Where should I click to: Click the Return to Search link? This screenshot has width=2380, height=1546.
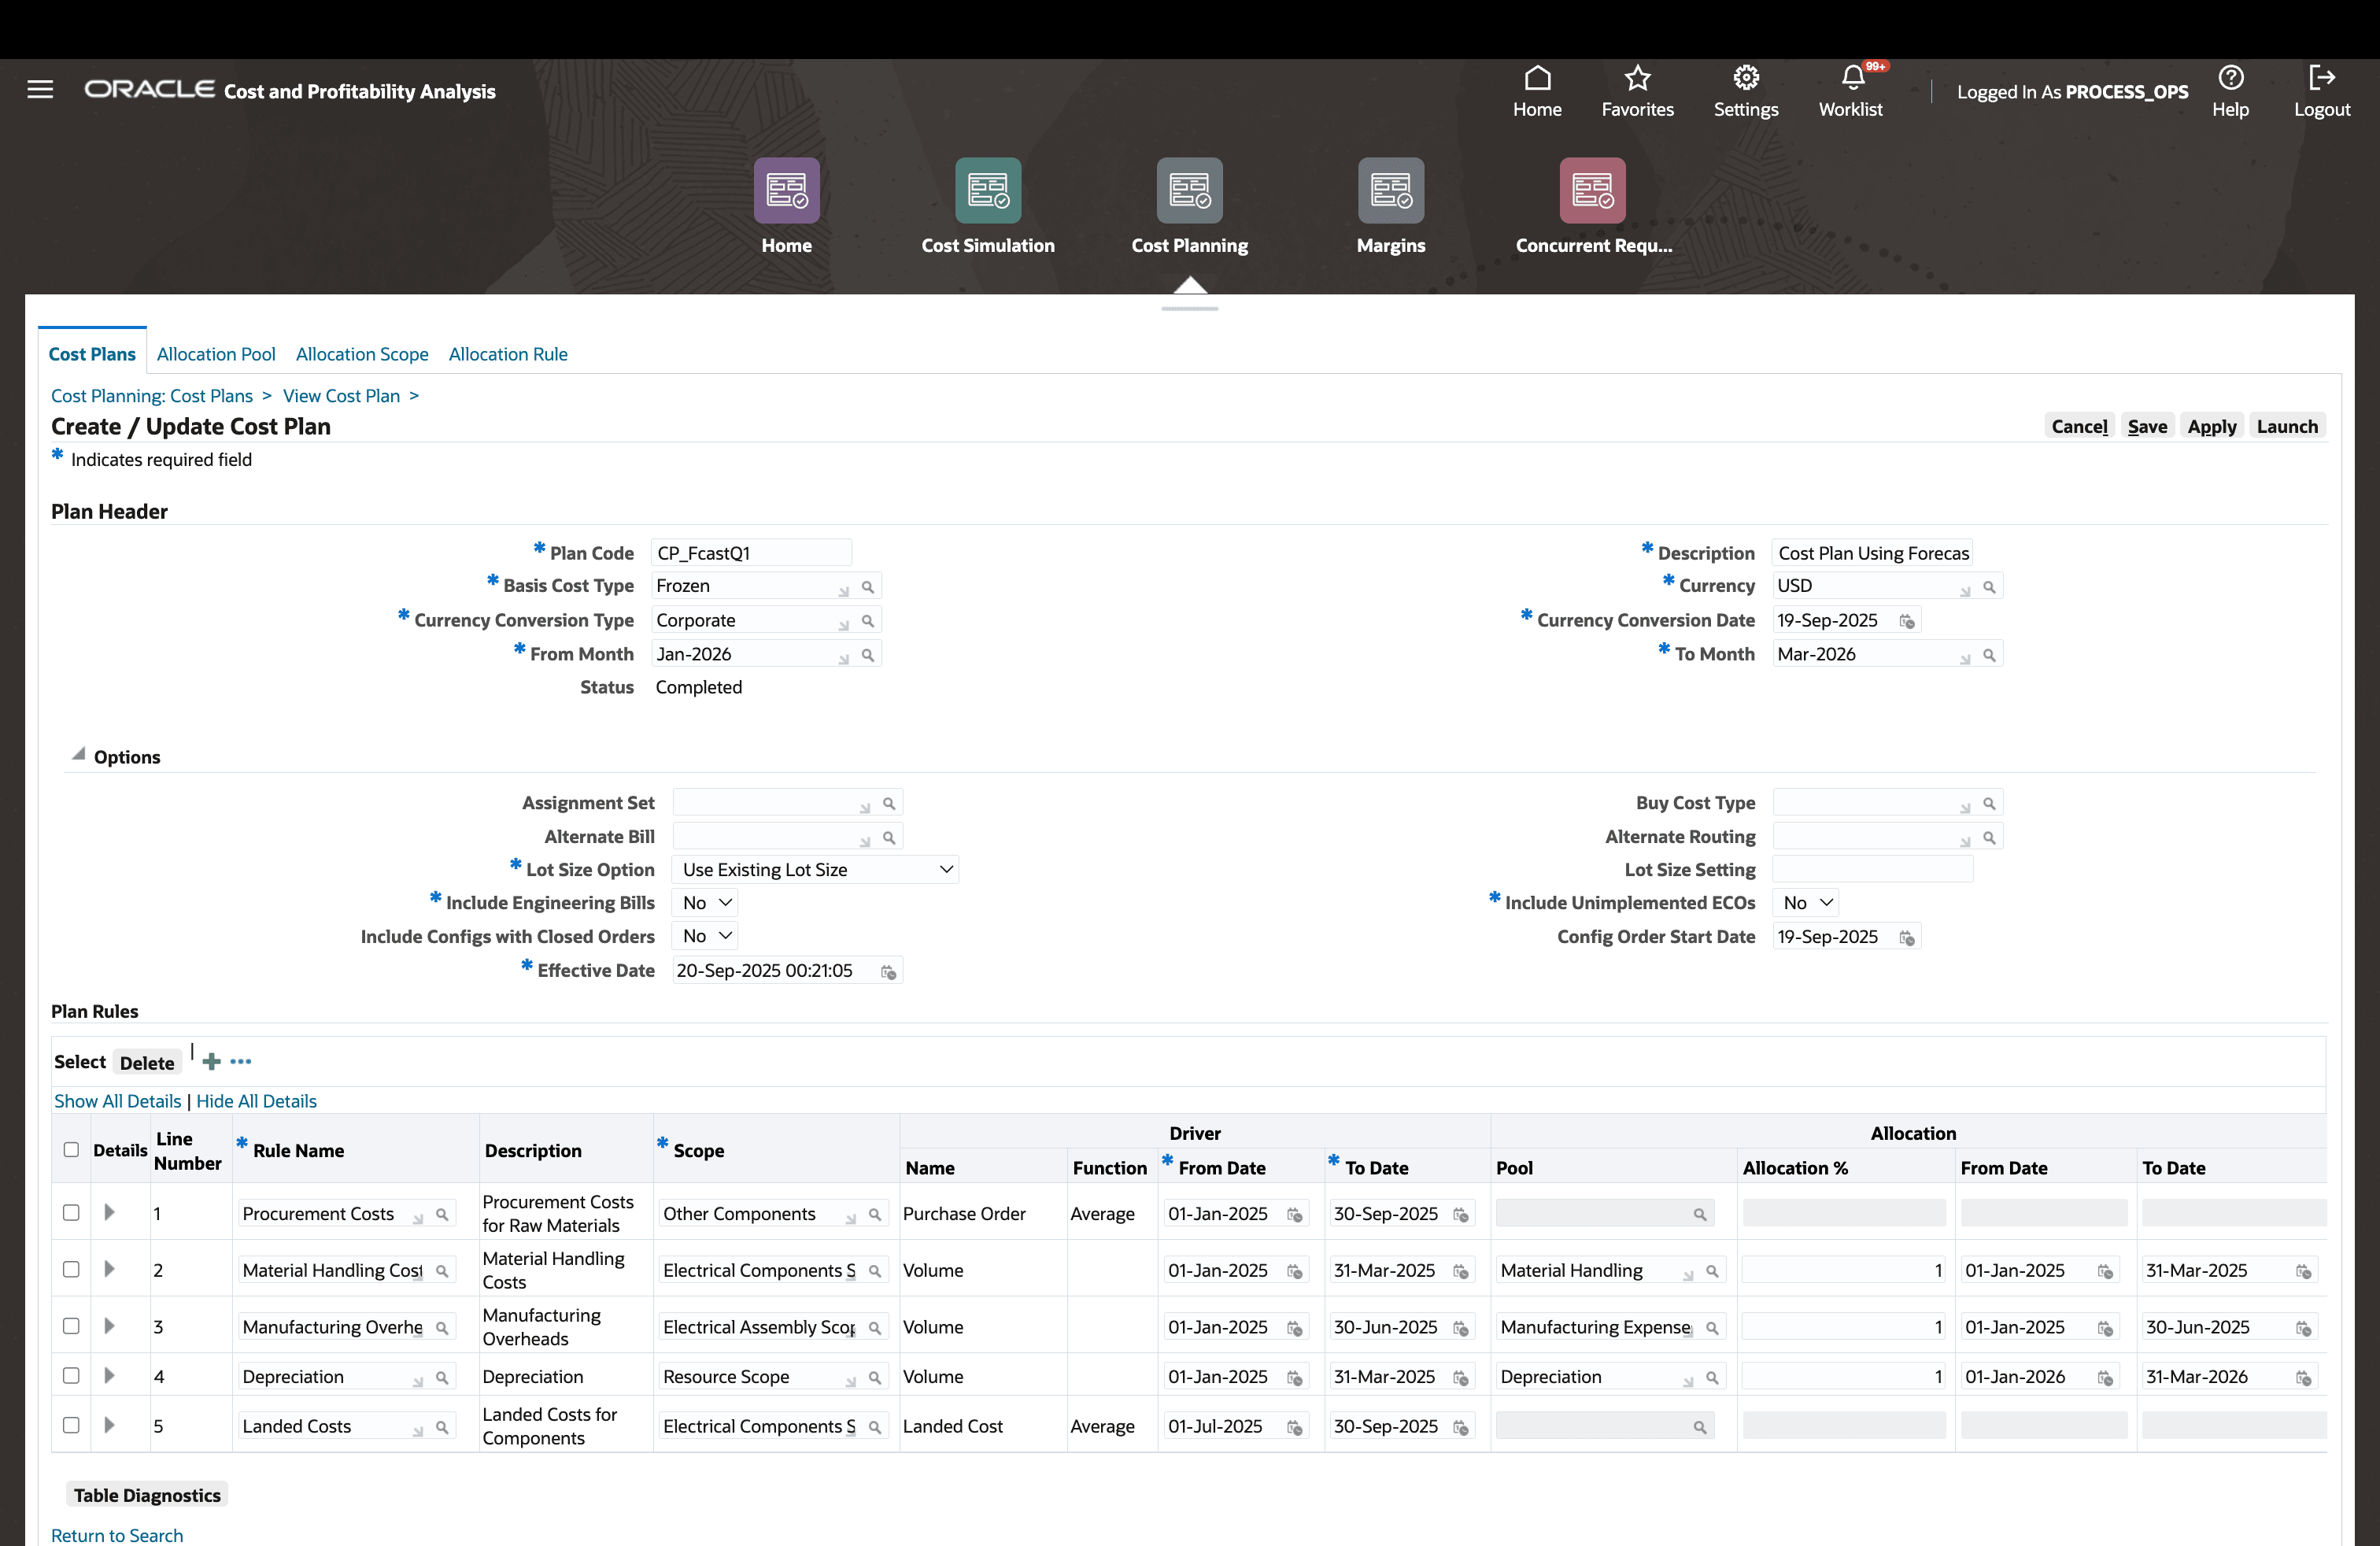tap(117, 1535)
